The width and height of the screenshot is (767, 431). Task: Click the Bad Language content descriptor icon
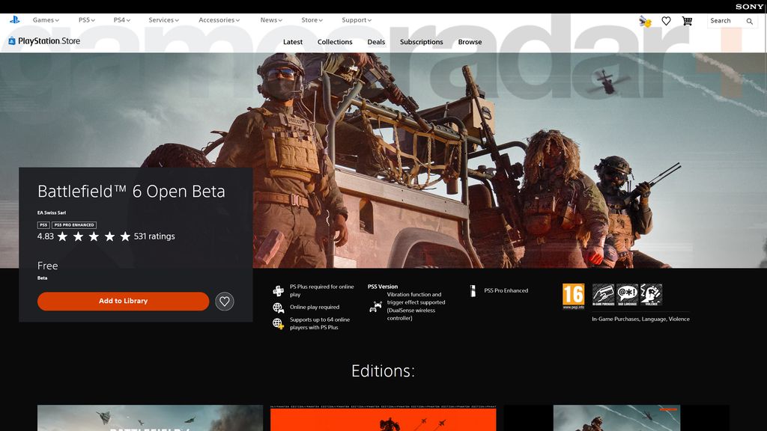[628, 295]
